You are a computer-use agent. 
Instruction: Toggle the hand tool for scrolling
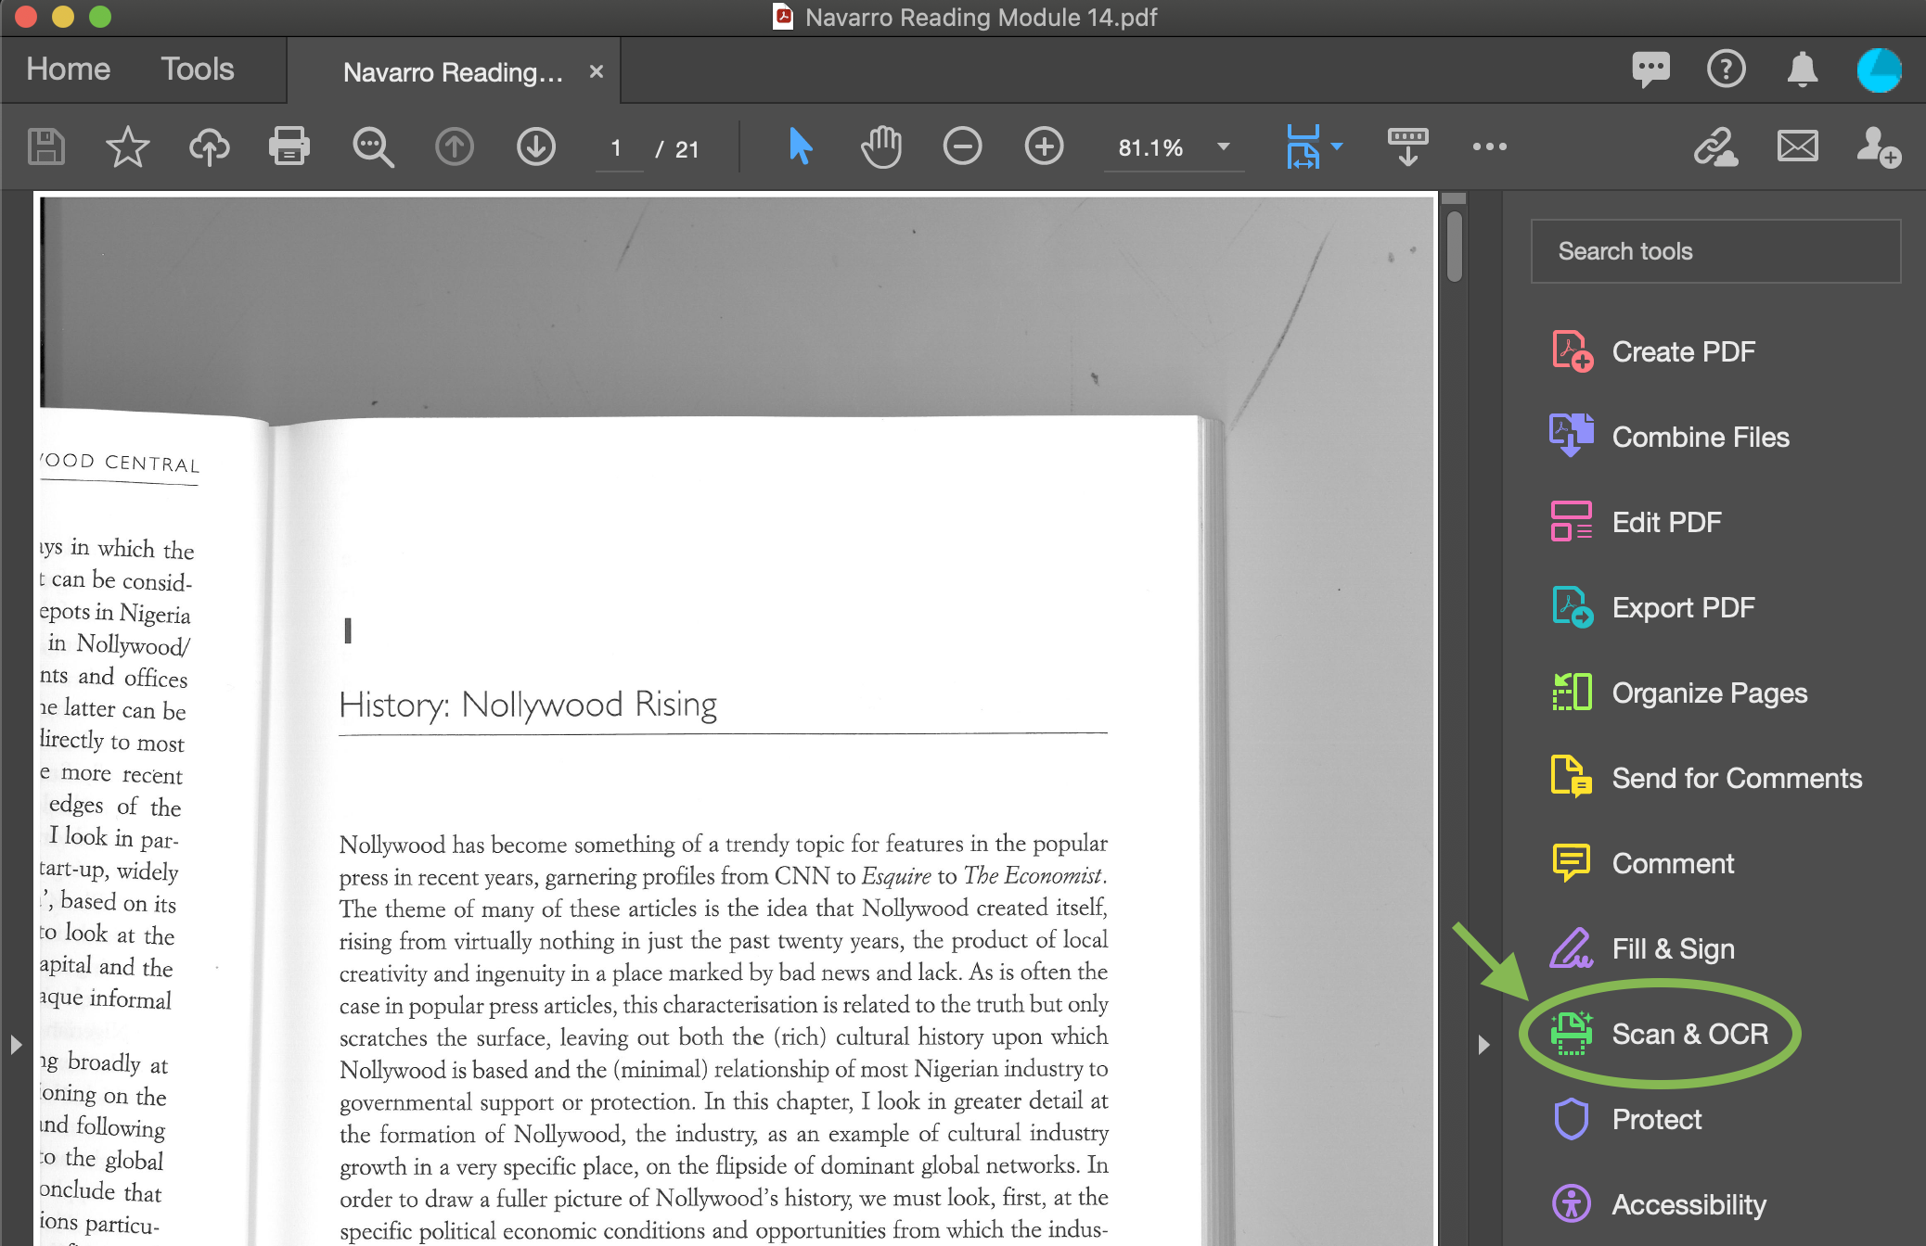point(880,147)
